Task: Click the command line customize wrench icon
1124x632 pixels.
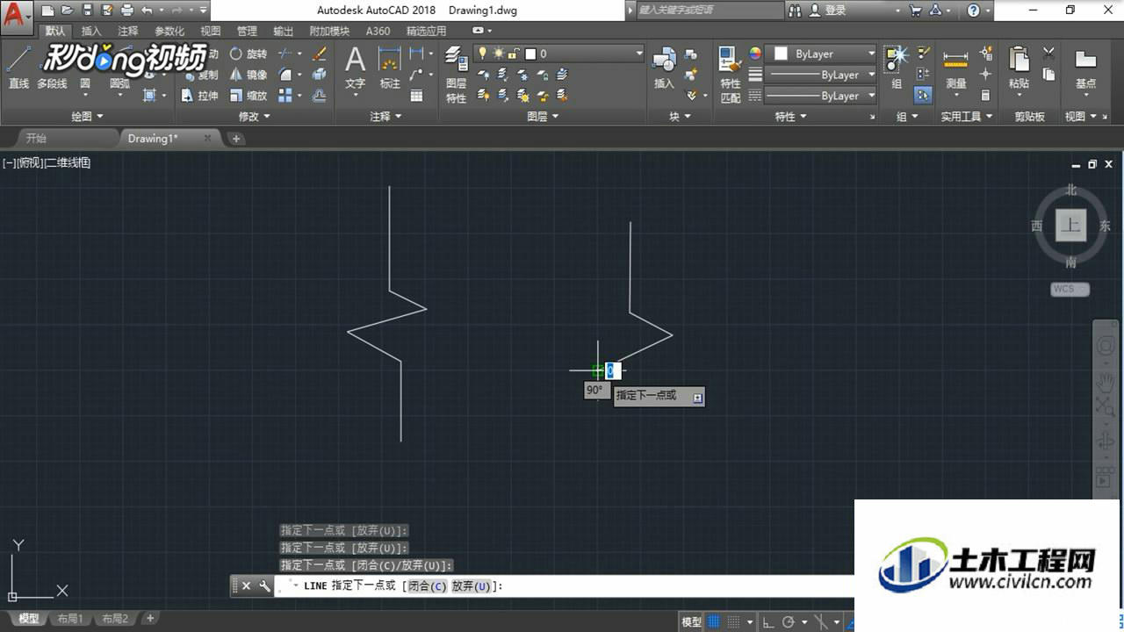Action: 264,586
